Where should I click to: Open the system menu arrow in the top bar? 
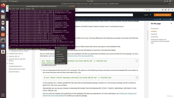pos(172,1)
